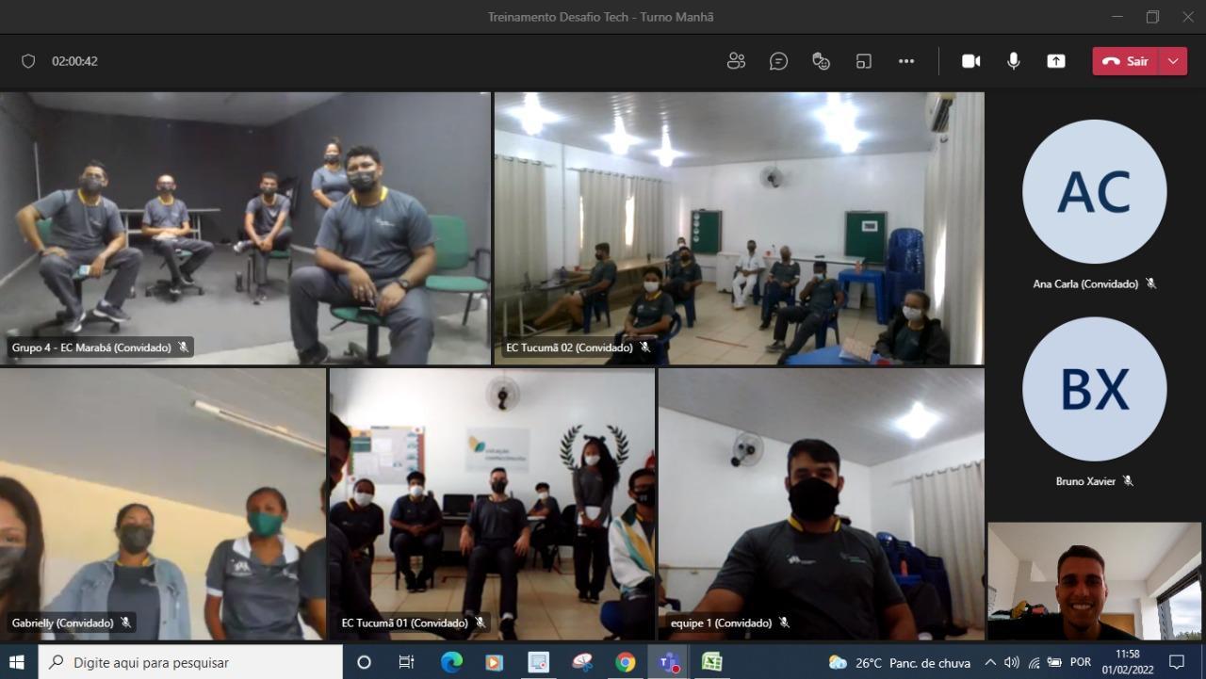Open the More actions ellipsis menu
This screenshot has width=1206, height=679.
[906, 61]
